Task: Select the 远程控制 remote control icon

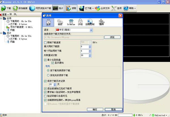Action: click(90, 22)
